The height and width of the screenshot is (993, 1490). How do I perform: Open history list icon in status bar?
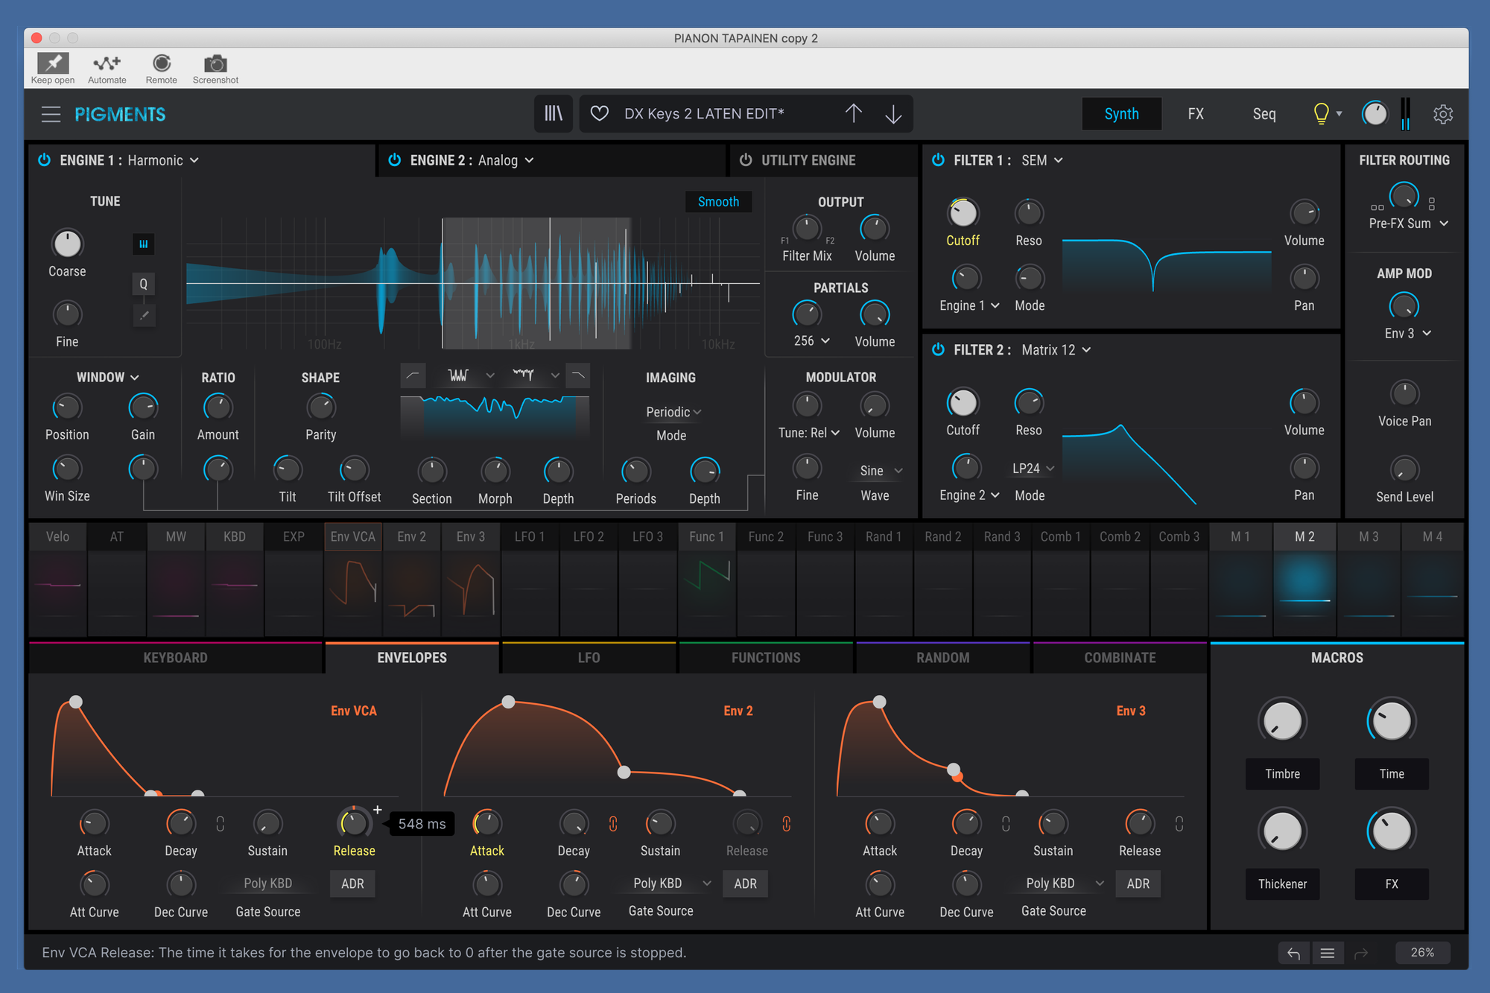(1327, 953)
